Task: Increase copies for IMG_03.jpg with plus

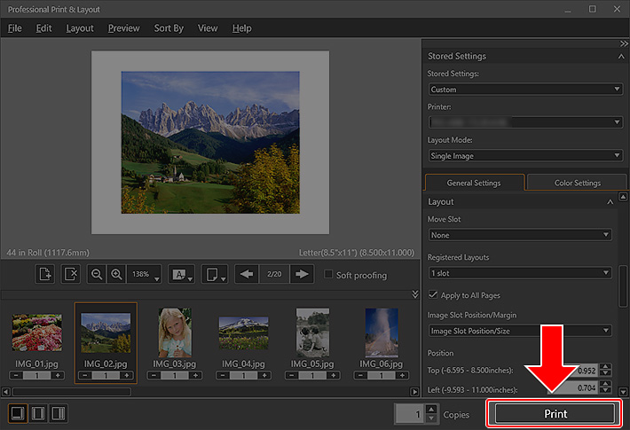Action: 194,376
